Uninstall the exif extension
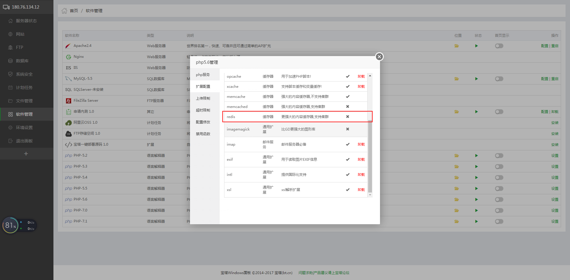This screenshot has height=280, width=570. pos(361,160)
